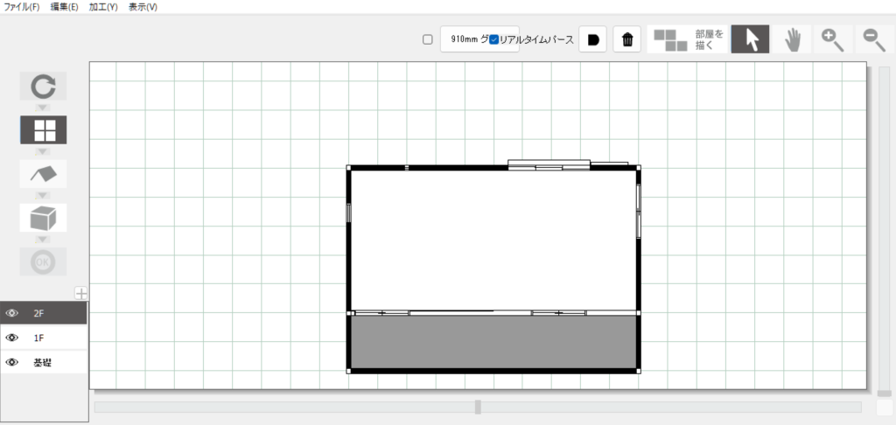Hide the 1F layer with eye icon
The height and width of the screenshot is (425, 896).
[12, 338]
